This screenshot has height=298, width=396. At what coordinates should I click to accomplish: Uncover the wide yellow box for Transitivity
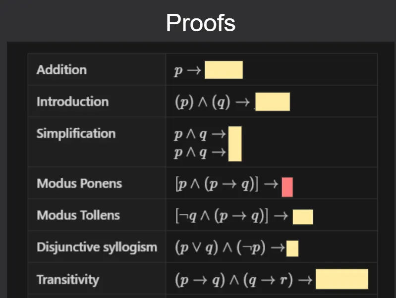(341, 279)
